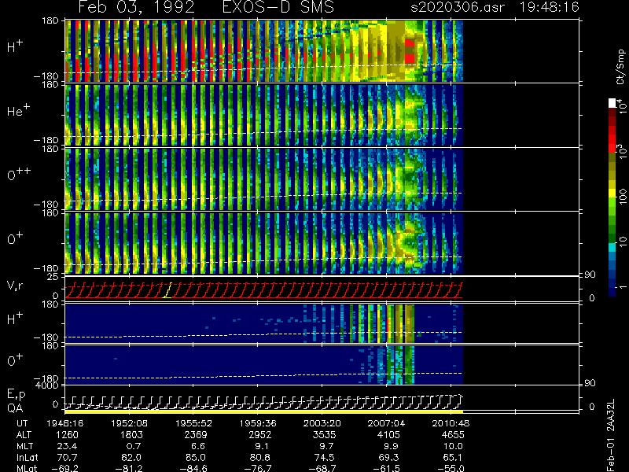Click the bright red patch in top H+ panel

click(x=409, y=51)
